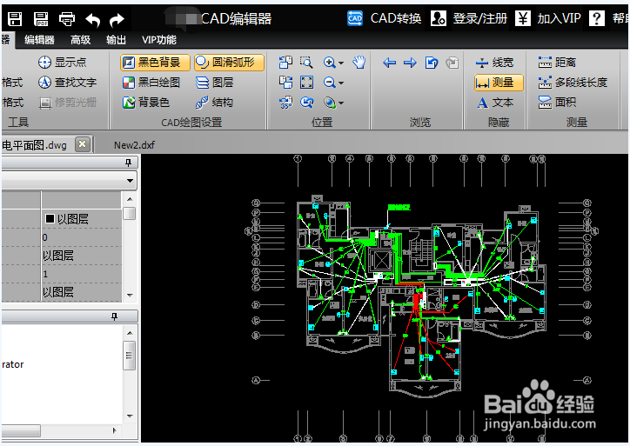Click 加入VIP button
Screen dimensions: 630x446
tap(548, 18)
